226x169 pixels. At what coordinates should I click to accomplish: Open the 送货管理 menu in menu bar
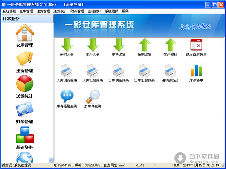pyautogui.click(x=43, y=11)
